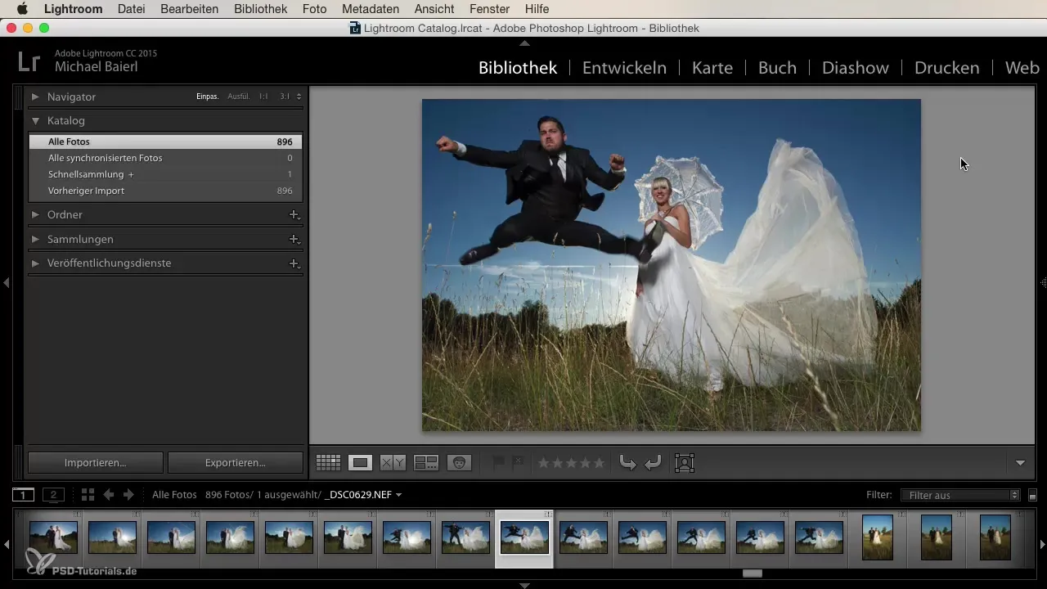Viewport: 1047px width, 589px height.
Task: Add new folder with Ordner plus
Action: tap(294, 214)
